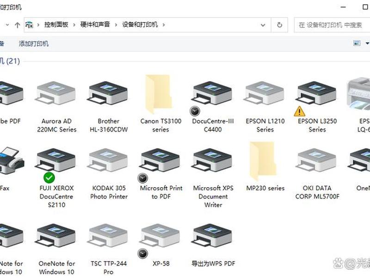Select the KODAK 305 Photo Printer icon
370x278 pixels.
(x=108, y=160)
